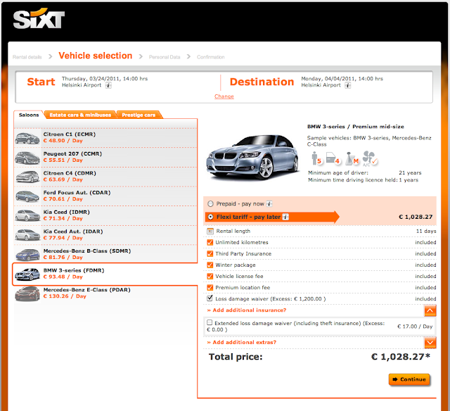The width and height of the screenshot is (450, 411).
Task: Toggle Winter package checkbox
Action: 210,265
